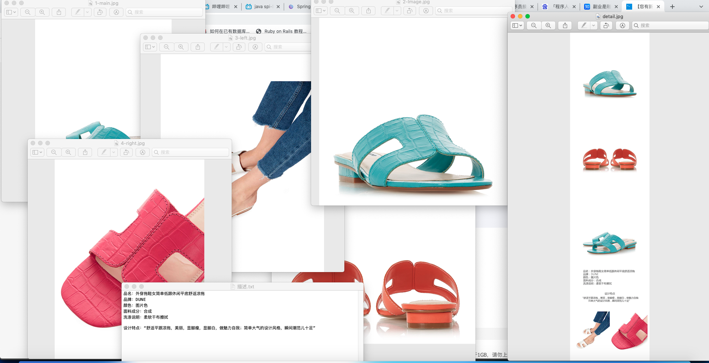Open sidebar view menu in 1-main.jpg window
This screenshot has height=363, width=709.
11,12
